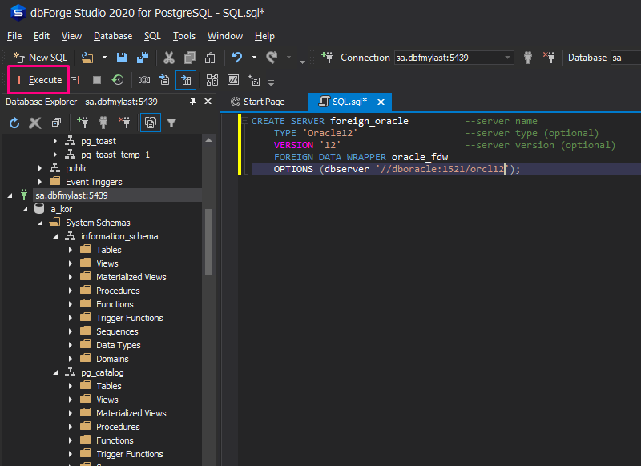Image resolution: width=641 pixels, height=466 pixels.
Task: Open the SQL menu
Action: [152, 36]
